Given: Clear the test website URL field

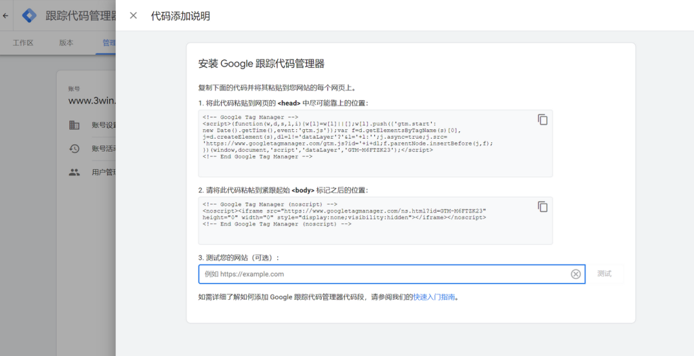Looking at the screenshot, I should coord(575,274).
